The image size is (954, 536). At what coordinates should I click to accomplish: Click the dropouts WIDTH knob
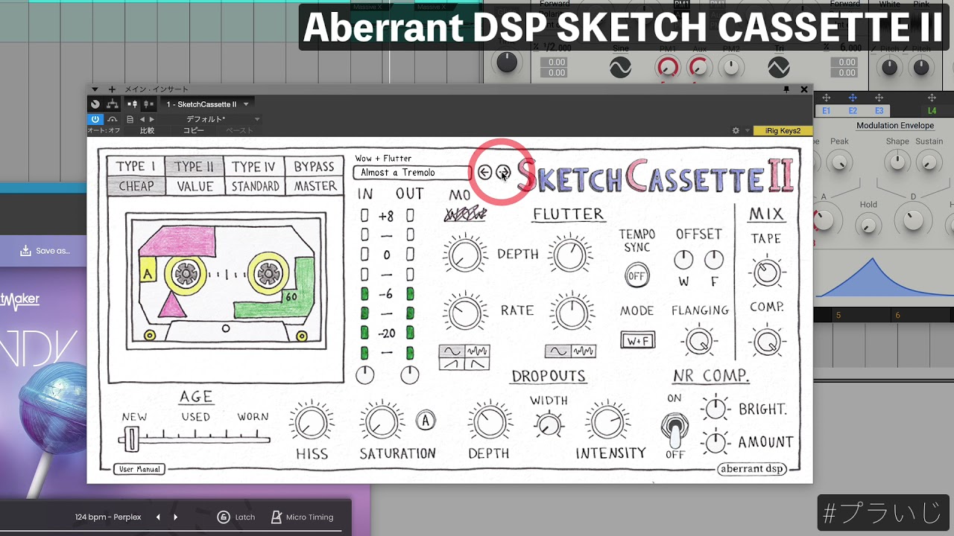click(x=549, y=425)
